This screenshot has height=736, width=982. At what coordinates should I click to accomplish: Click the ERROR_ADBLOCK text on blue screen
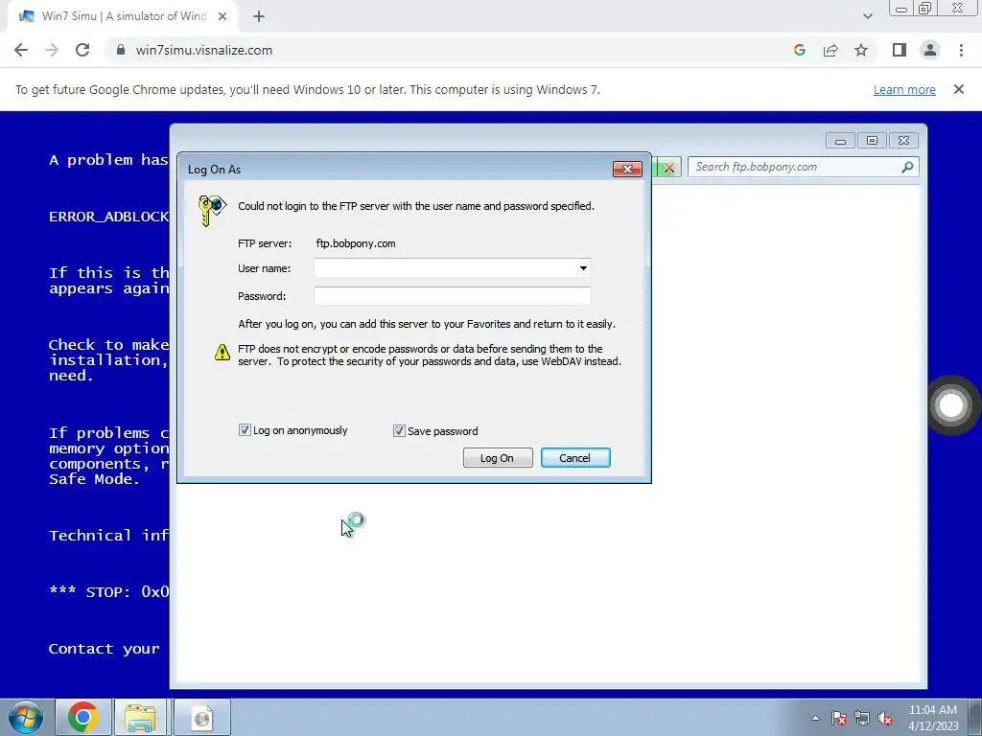pos(109,217)
